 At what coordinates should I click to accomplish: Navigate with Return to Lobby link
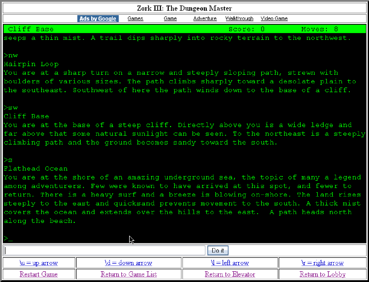322,274
